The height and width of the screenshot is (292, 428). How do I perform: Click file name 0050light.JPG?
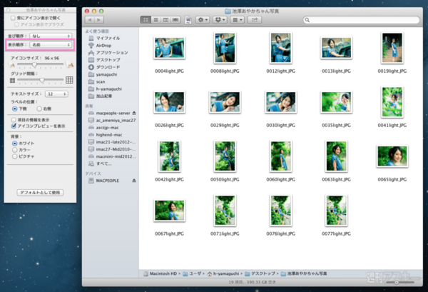click(225, 179)
